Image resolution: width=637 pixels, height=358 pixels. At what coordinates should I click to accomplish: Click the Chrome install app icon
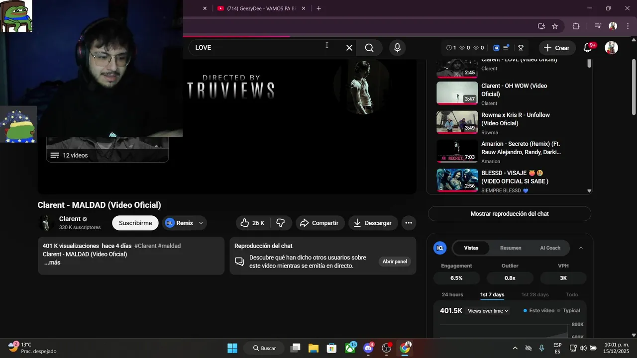pyautogui.click(x=541, y=26)
